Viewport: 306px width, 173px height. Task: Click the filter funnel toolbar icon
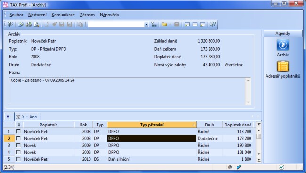click(154, 24)
